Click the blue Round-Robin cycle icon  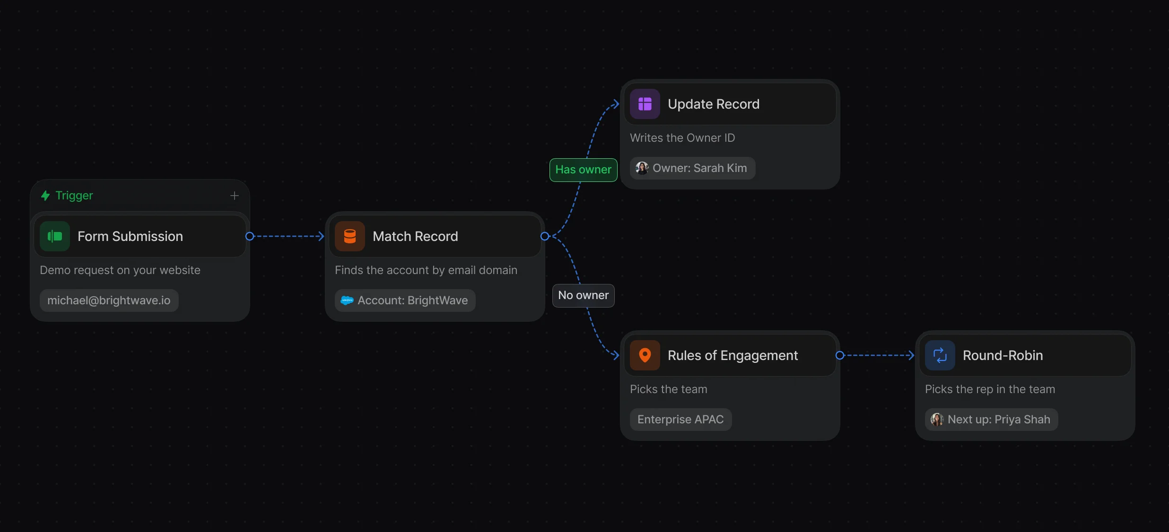940,355
